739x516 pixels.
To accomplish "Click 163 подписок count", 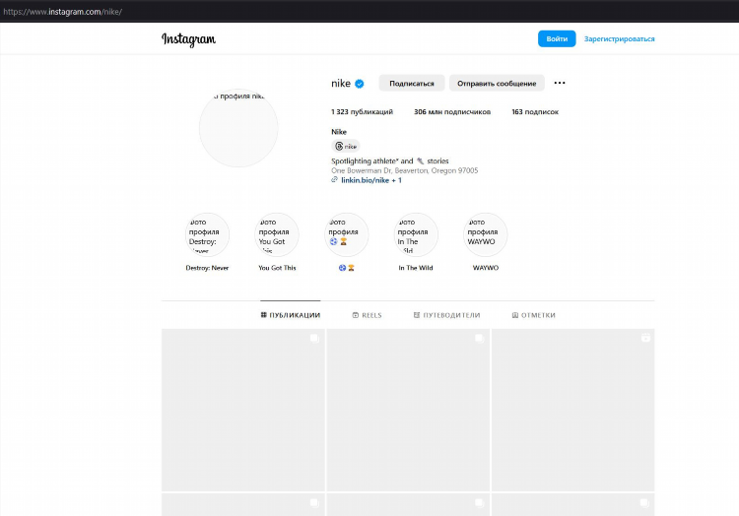I will click(535, 112).
